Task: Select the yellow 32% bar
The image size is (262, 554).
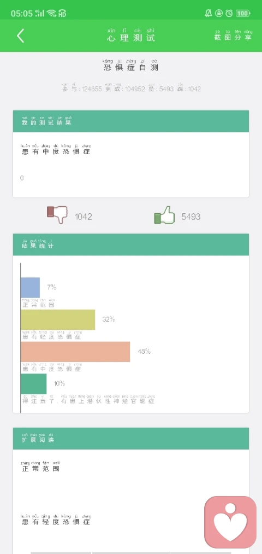Action: [x=58, y=320]
